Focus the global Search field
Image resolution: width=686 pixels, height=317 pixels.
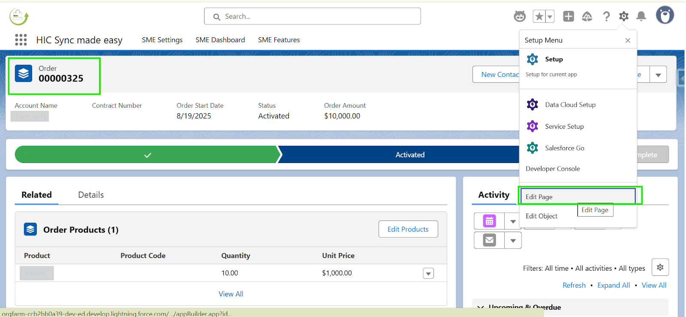click(x=312, y=16)
